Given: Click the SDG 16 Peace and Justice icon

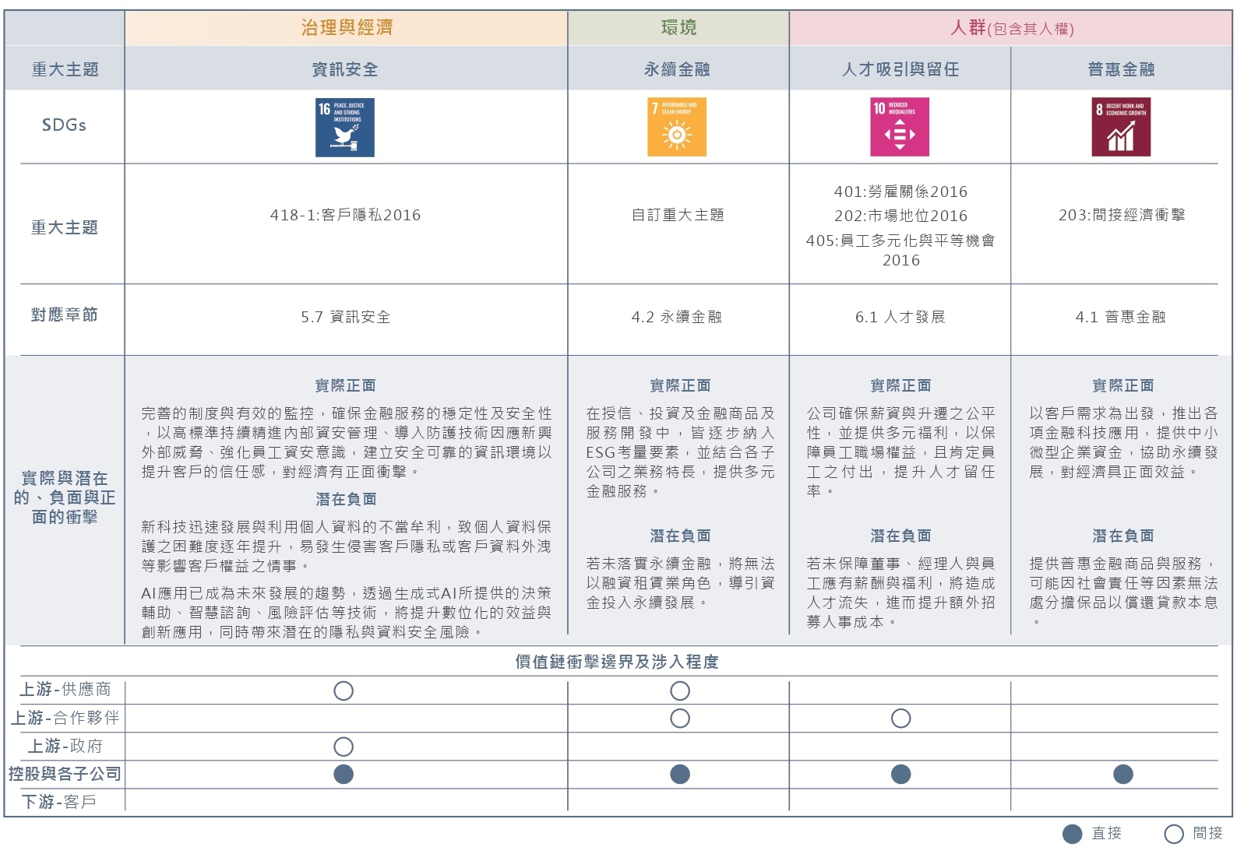Looking at the screenshot, I should pyautogui.click(x=344, y=128).
